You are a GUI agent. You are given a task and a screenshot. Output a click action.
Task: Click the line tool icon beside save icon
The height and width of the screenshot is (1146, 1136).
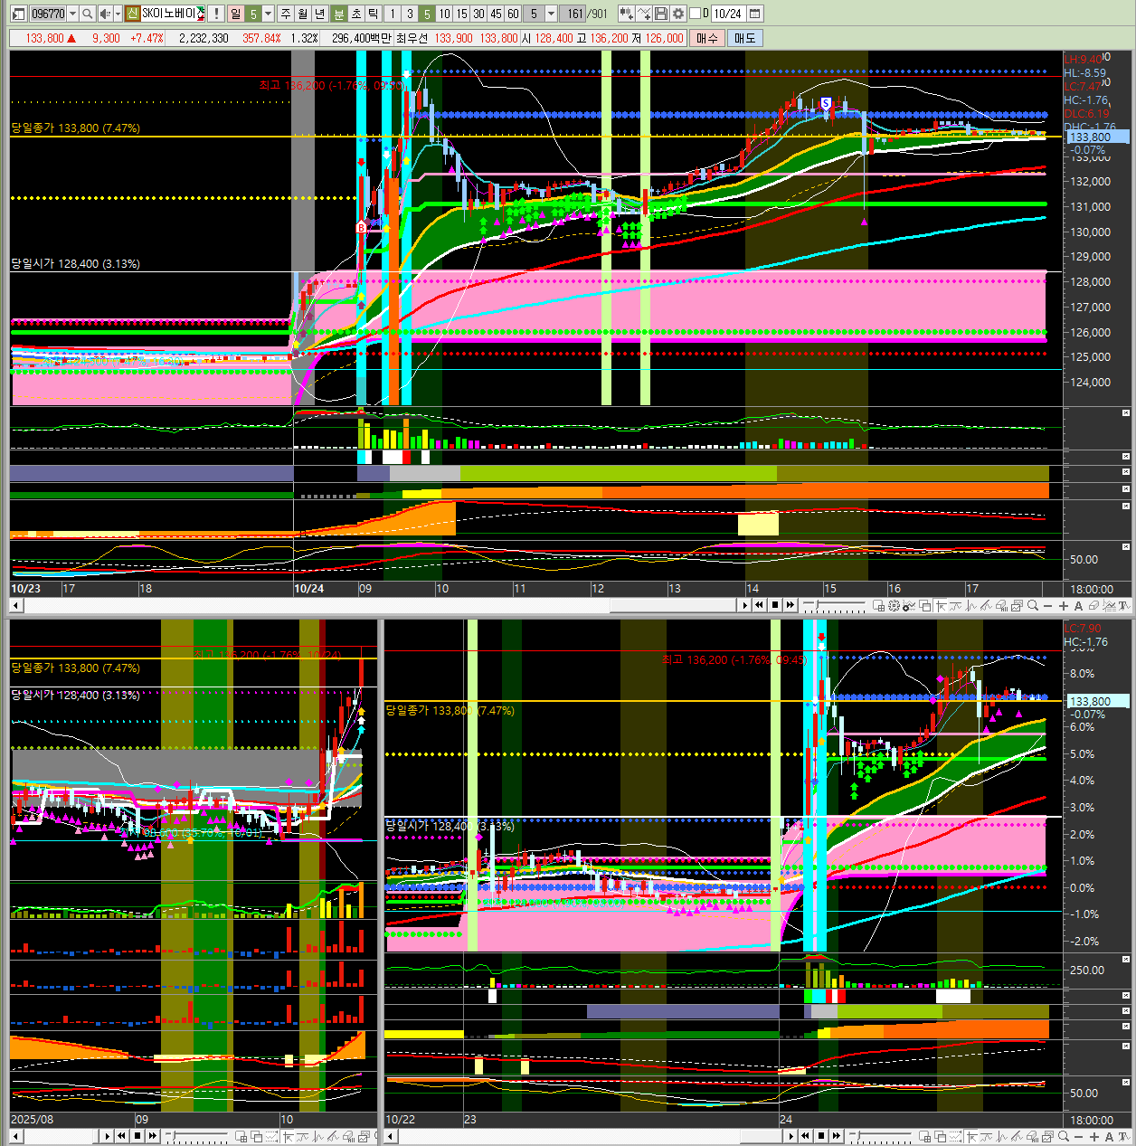point(644,14)
